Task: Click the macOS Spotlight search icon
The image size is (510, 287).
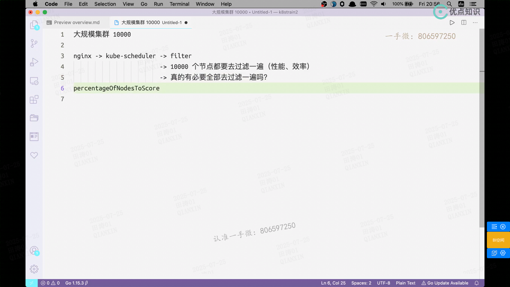Action: point(449,4)
